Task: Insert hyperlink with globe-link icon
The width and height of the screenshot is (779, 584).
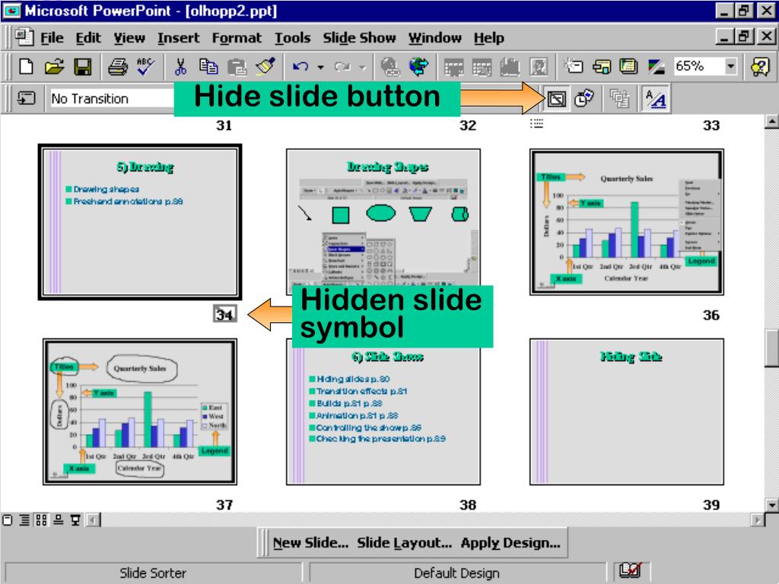Action: [x=390, y=66]
